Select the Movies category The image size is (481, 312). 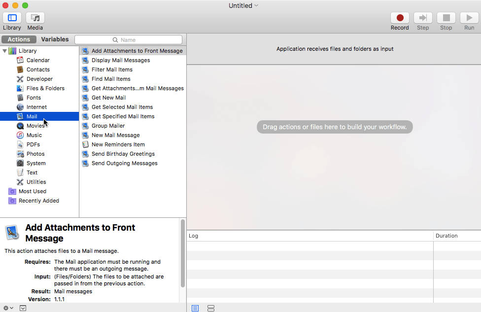[x=35, y=126]
